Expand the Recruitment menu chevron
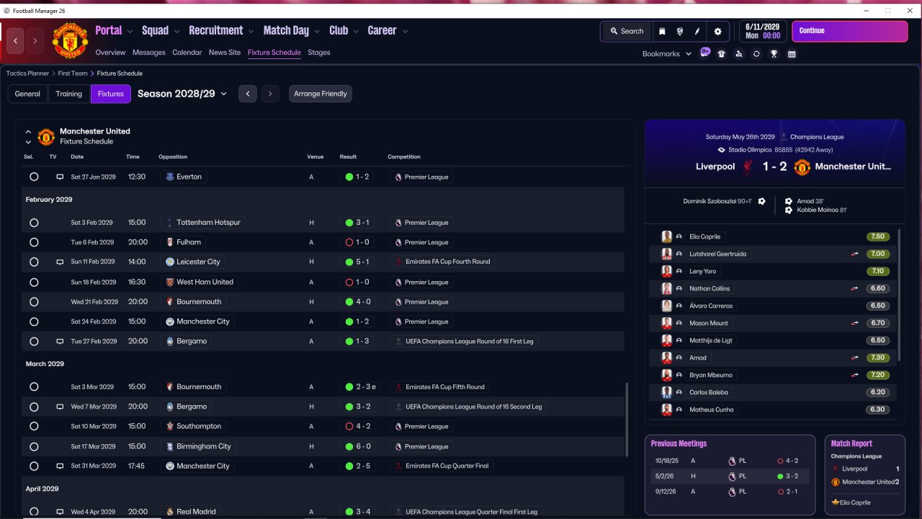This screenshot has width=922, height=519. coord(251,31)
